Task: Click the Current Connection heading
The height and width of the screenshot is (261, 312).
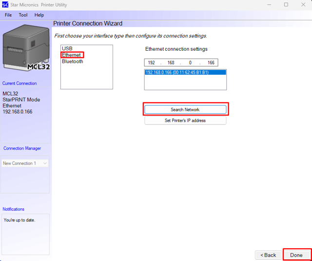Action: pos(19,83)
